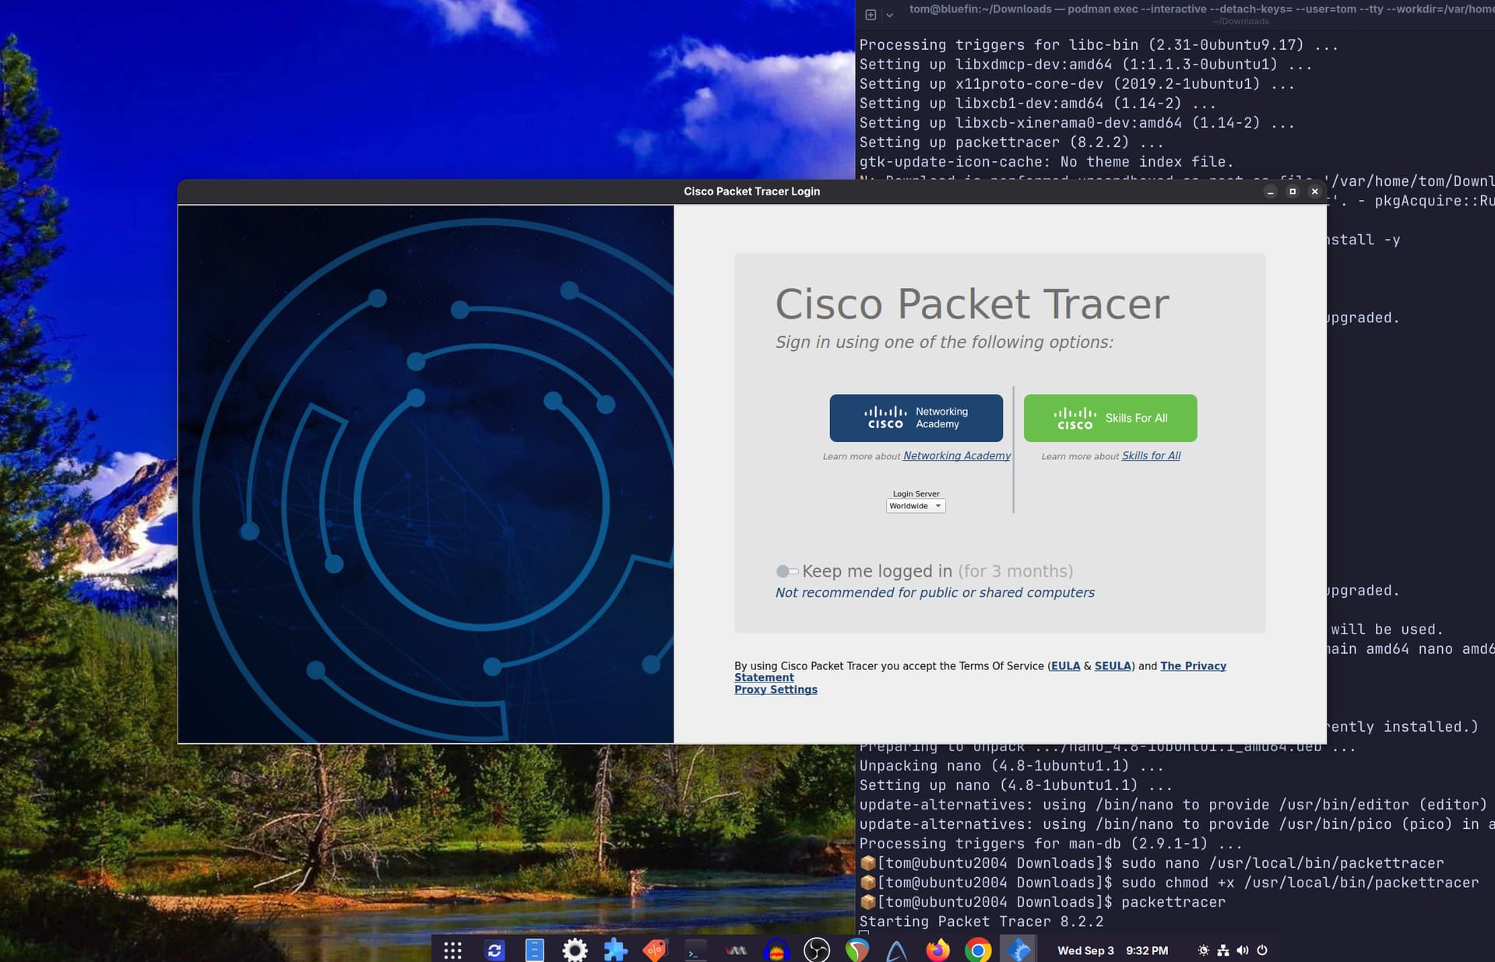Image resolution: width=1495 pixels, height=962 pixels.
Task: Sign in with Networking Academy button
Action: pos(916,418)
